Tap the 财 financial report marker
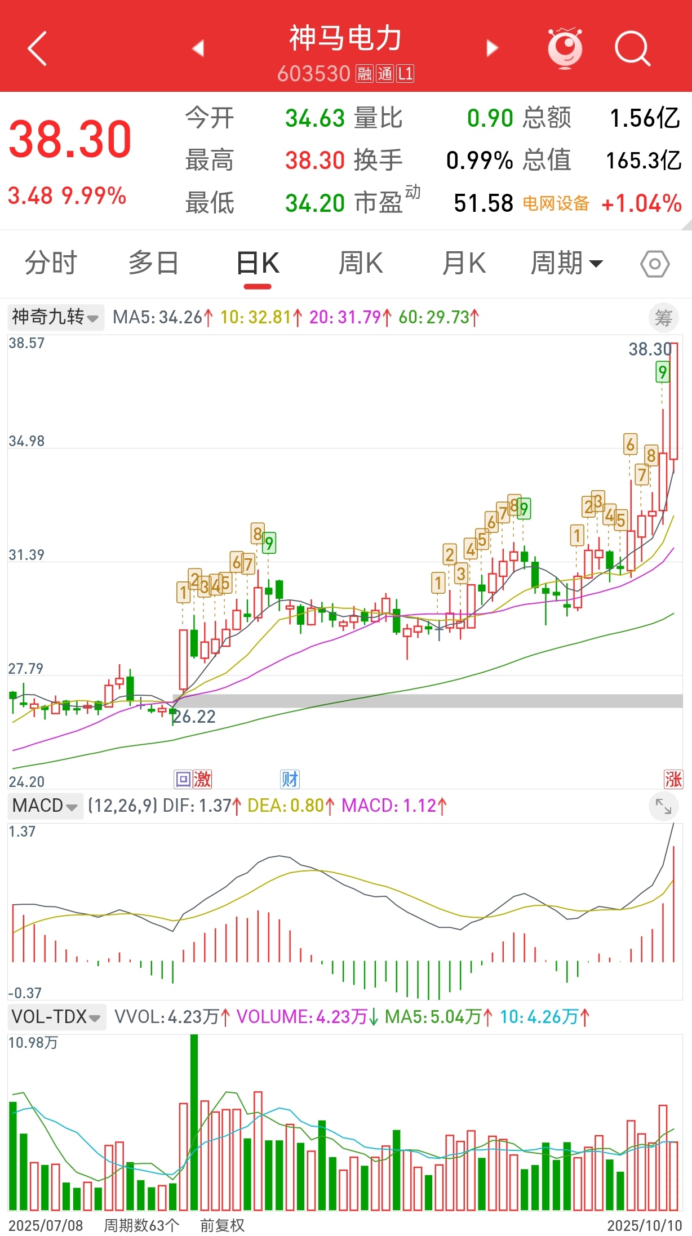The height and width of the screenshot is (1236, 692). coord(290,779)
